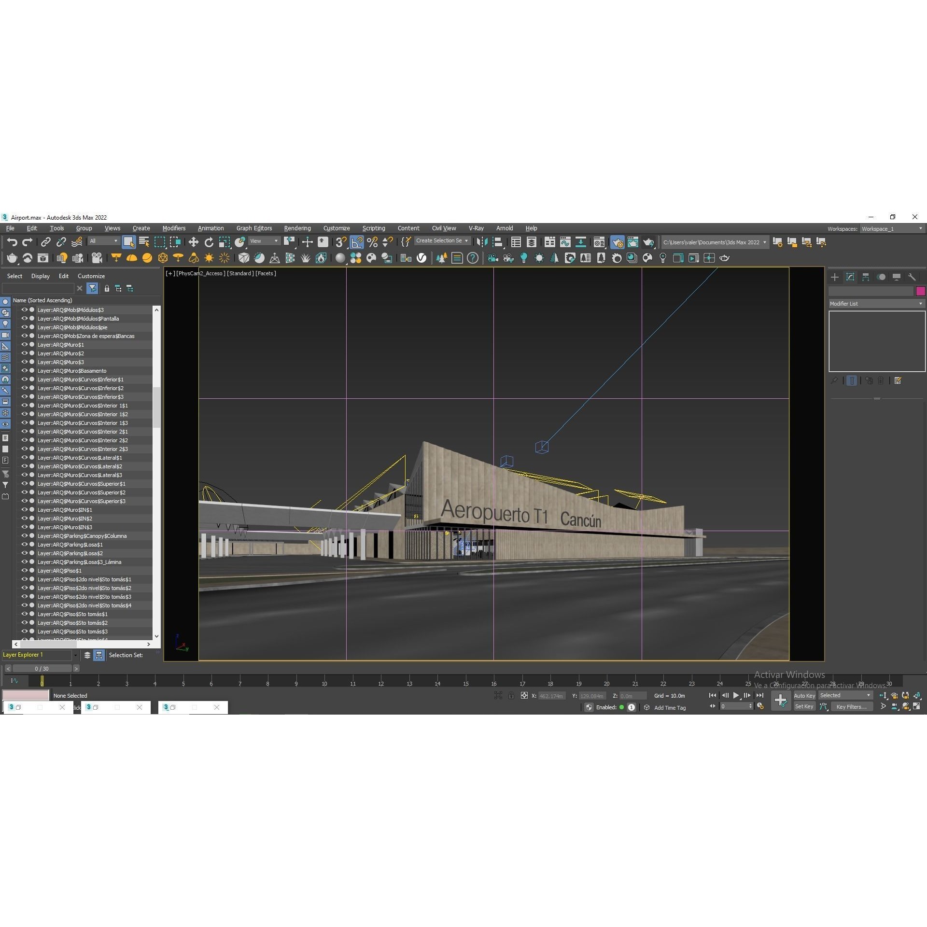Open the Scripting menu

(x=374, y=228)
